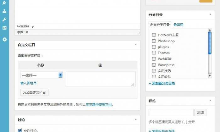Click the 添加新分类目录 link

point(162,83)
